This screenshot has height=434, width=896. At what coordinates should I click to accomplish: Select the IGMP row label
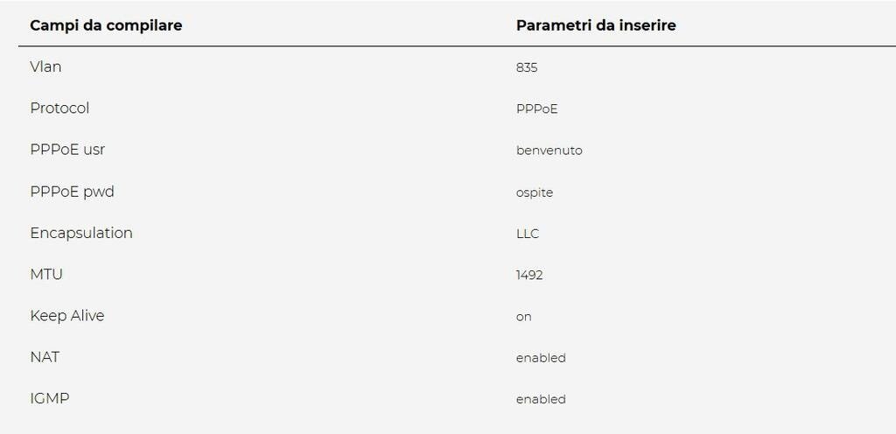point(49,398)
